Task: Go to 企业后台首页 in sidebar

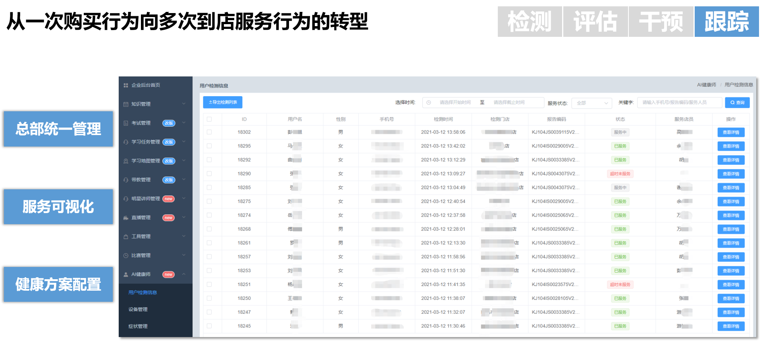Action: pyautogui.click(x=146, y=85)
